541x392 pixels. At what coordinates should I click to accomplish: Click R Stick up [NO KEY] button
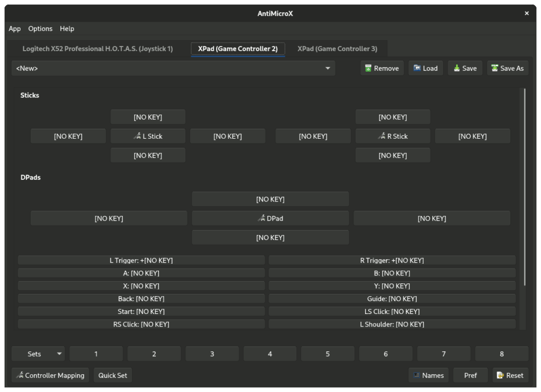pyautogui.click(x=393, y=117)
